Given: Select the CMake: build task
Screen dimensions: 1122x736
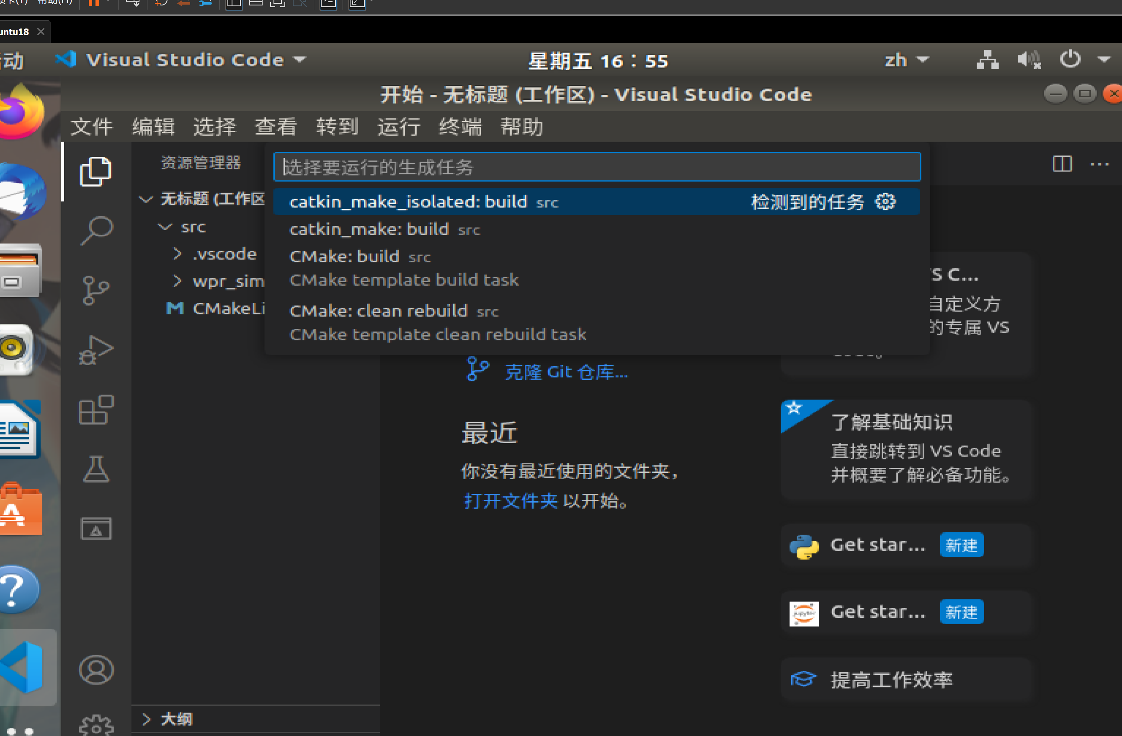Looking at the screenshot, I should click(597, 268).
